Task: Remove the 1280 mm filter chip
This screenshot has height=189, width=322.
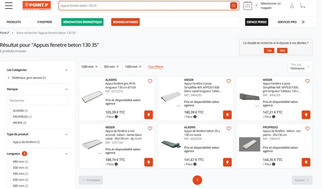Action: tap(97, 66)
